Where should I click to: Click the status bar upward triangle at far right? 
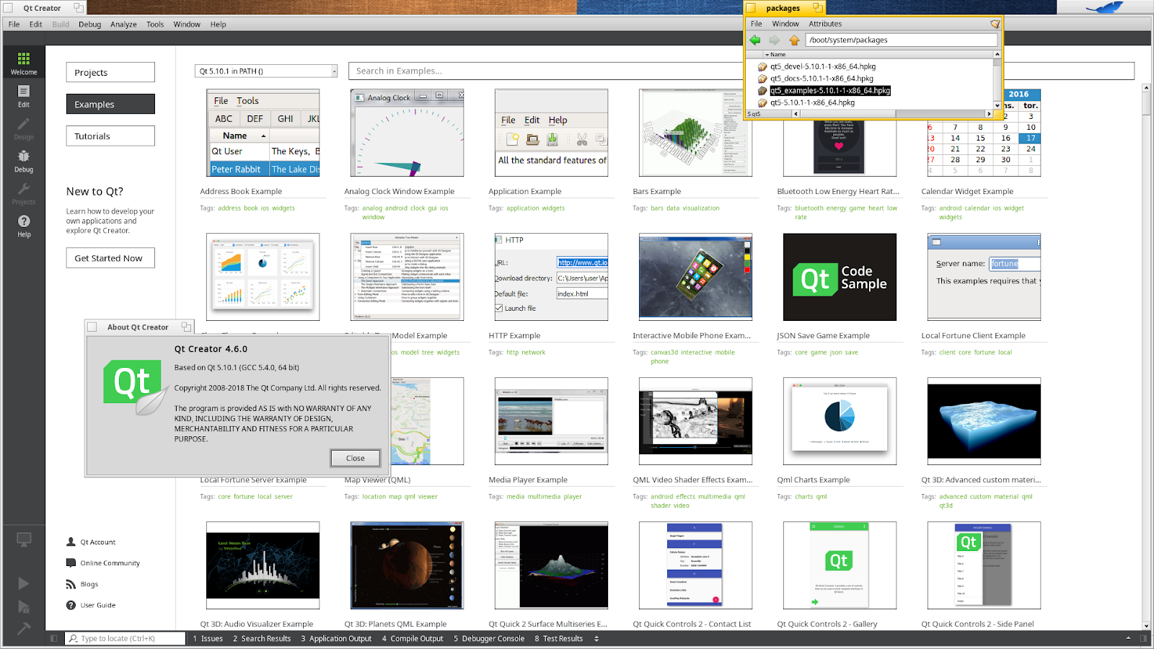(1129, 638)
